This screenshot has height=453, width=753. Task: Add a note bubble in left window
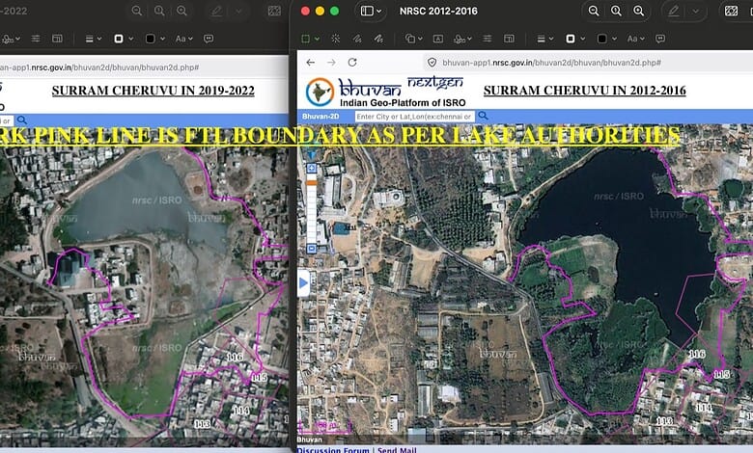[209, 39]
